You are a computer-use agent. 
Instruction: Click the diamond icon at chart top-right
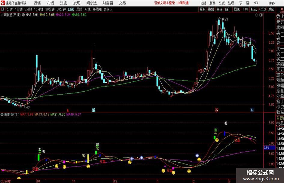pyautogui.click(x=256, y=15)
